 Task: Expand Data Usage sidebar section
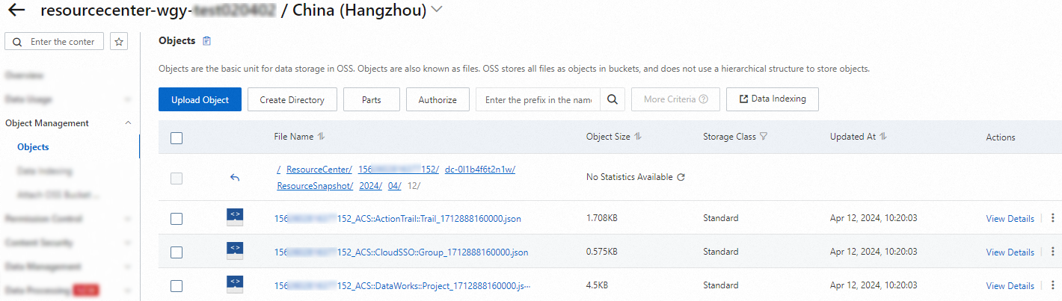[128, 99]
